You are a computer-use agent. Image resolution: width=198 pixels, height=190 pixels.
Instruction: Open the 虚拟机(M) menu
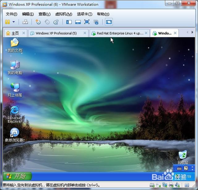click(63, 14)
